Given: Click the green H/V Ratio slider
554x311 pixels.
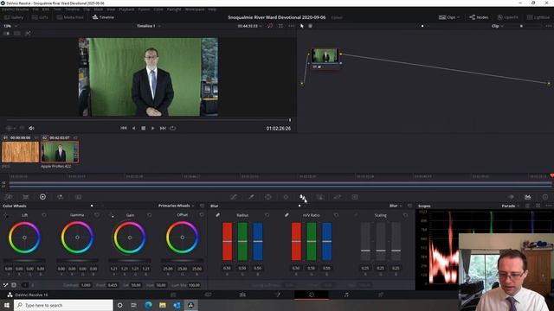Looking at the screenshot, I should 312,241.
